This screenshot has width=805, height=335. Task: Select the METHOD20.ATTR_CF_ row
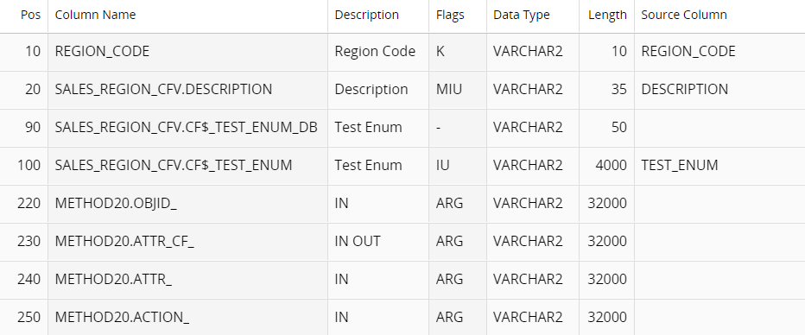pyautogui.click(x=402, y=241)
